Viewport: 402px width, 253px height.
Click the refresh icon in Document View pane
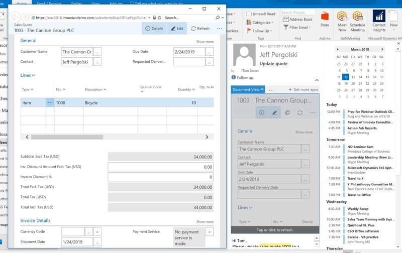(x=300, y=112)
